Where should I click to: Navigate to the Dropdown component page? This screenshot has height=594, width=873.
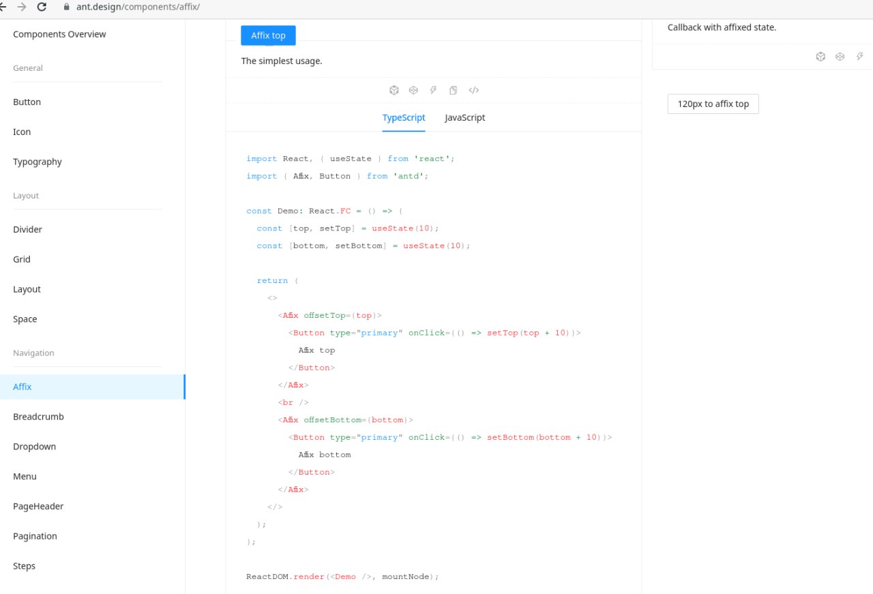34,447
